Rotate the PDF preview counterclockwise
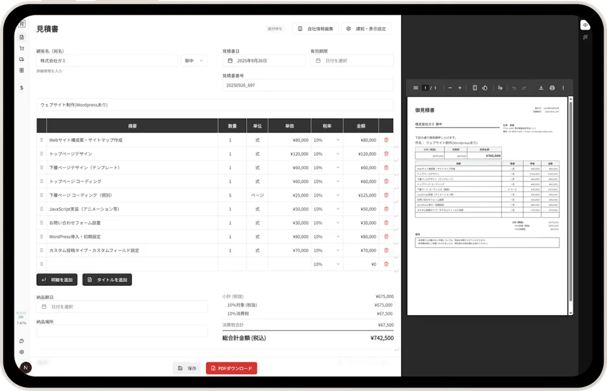The width and height of the screenshot is (607, 391). 485,88
